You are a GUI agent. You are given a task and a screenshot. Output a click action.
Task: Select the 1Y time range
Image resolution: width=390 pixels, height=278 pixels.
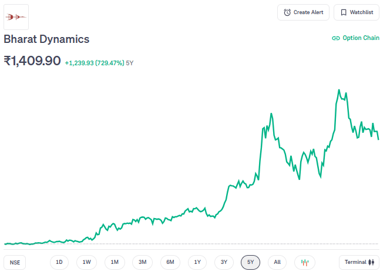click(x=197, y=262)
